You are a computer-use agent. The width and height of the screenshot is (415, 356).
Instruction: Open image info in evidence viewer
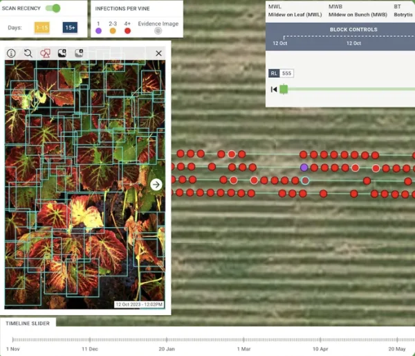click(11, 53)
